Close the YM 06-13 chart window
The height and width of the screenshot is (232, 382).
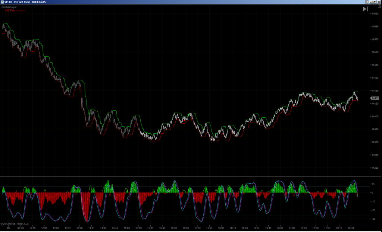pos(379,2)
